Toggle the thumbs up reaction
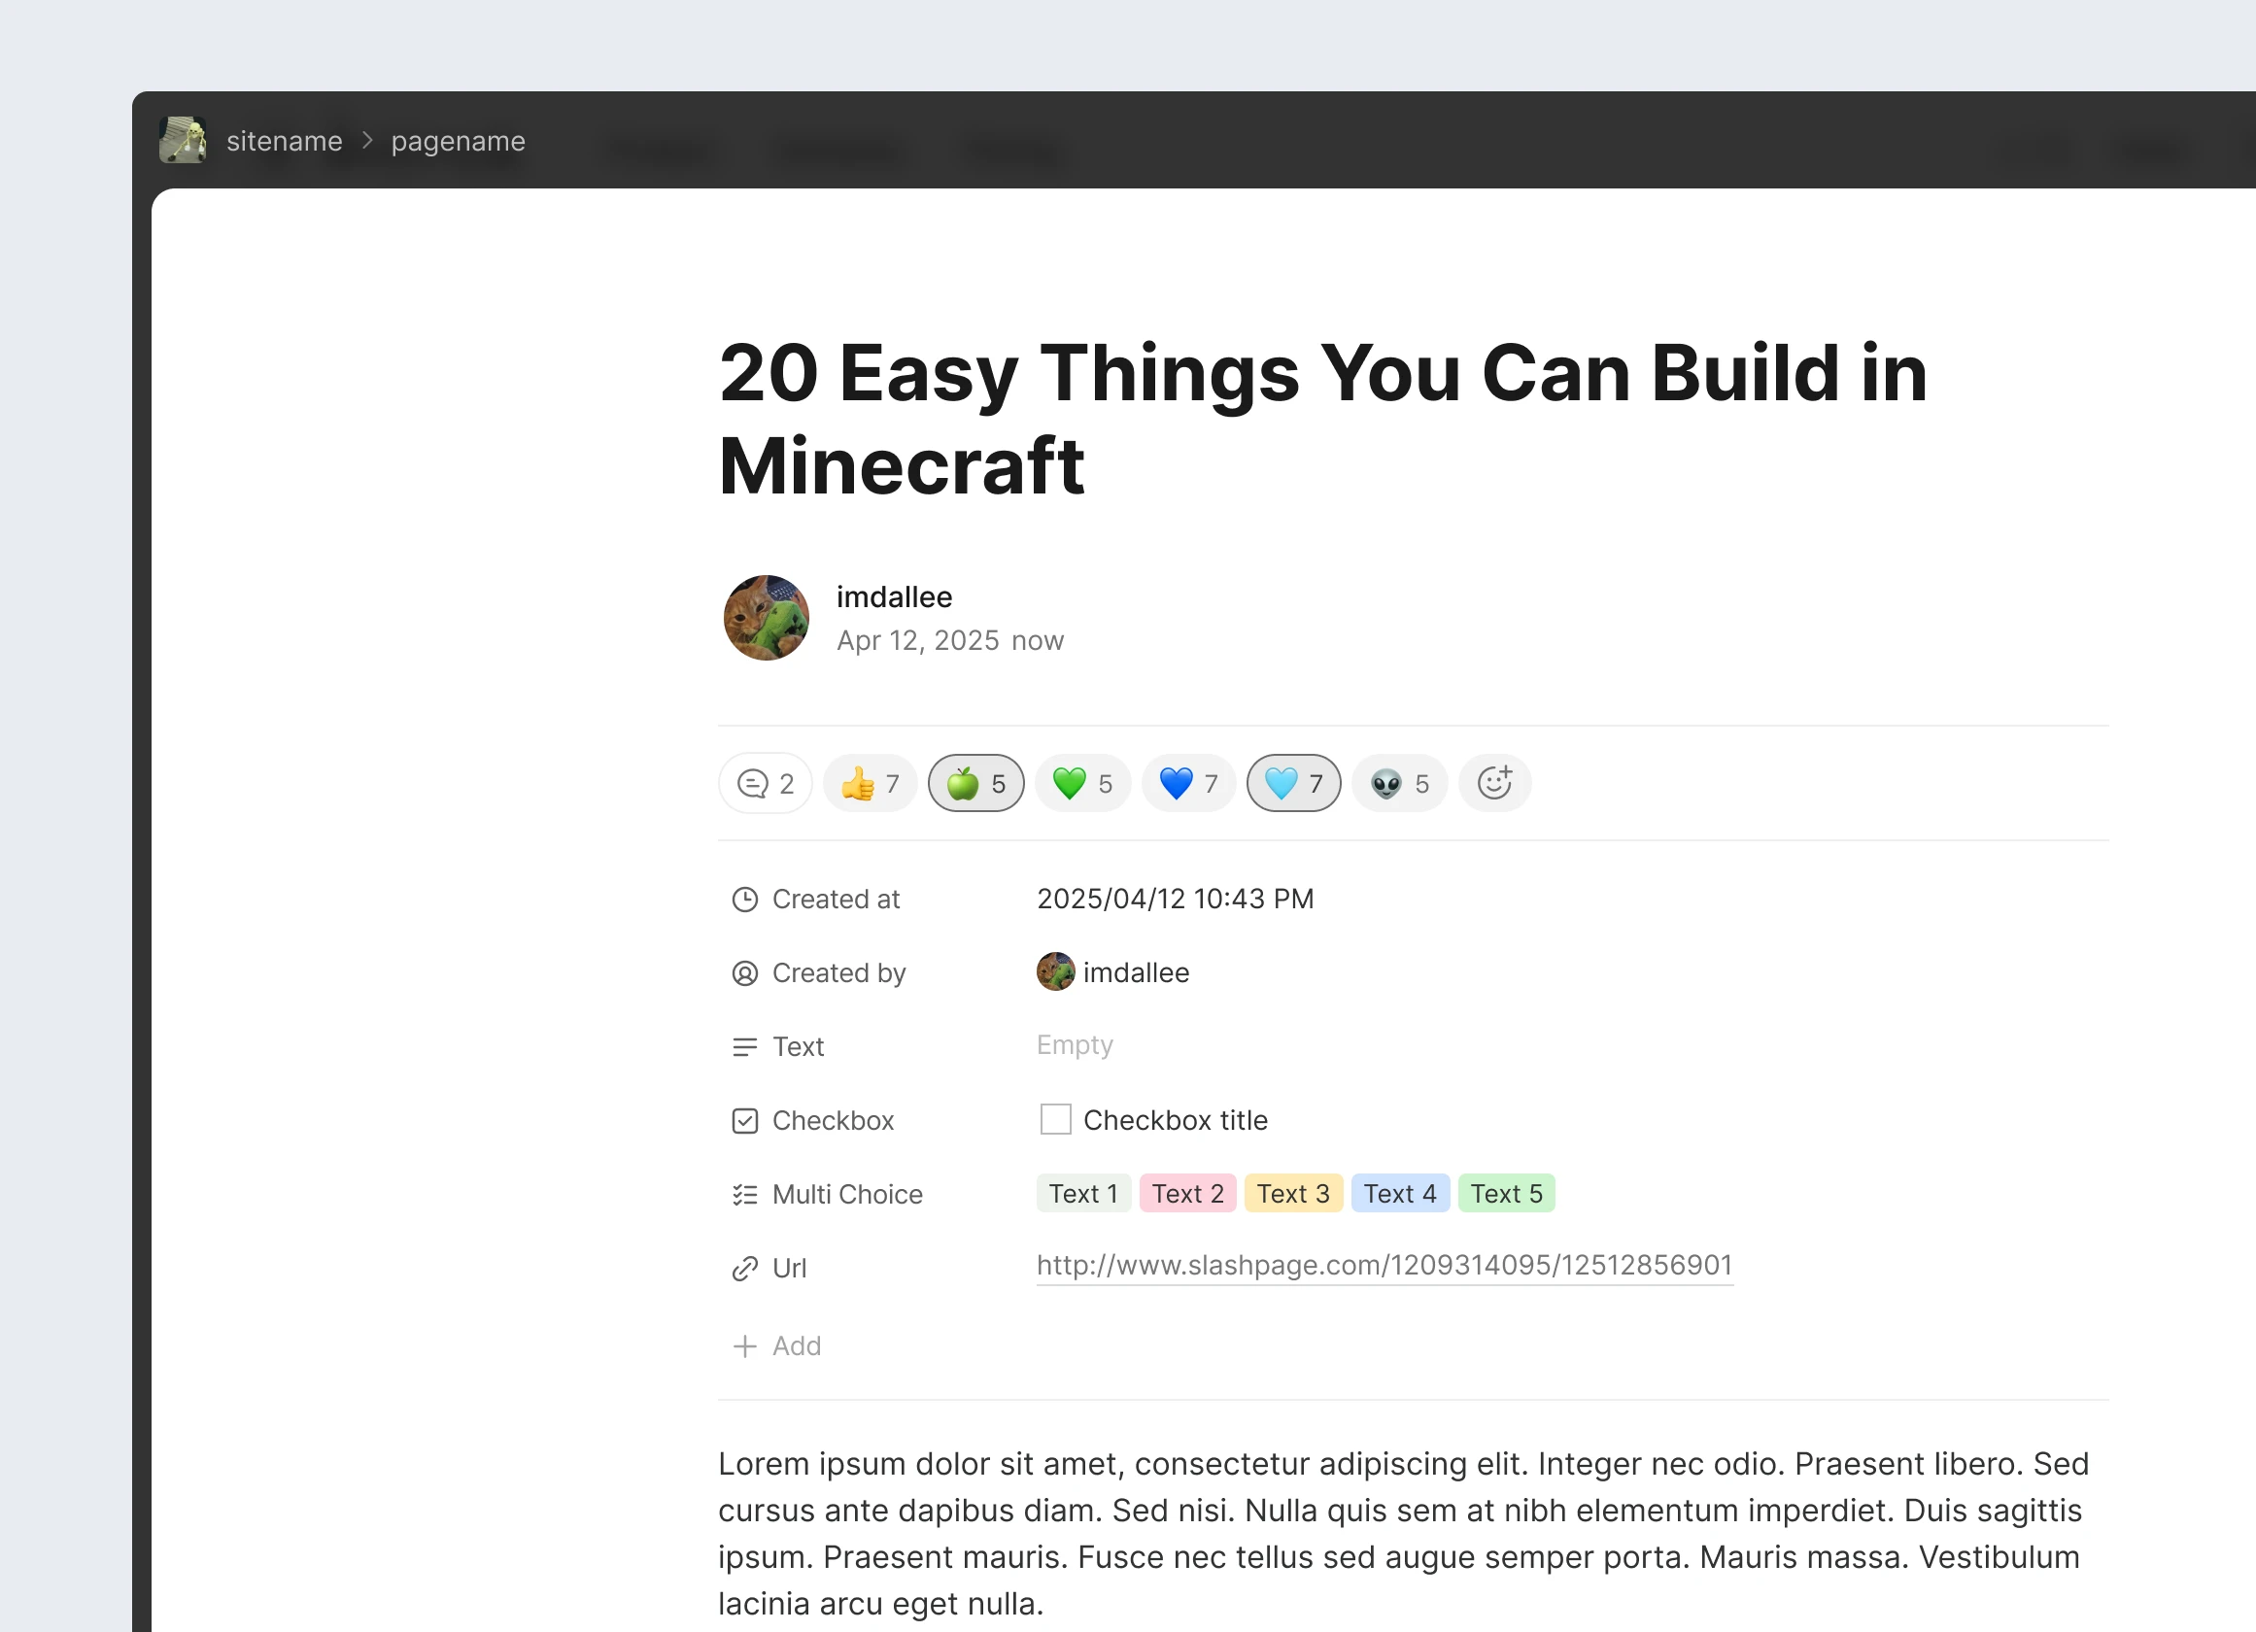This screenshot has width=2256, height=1632. pos(870,784)
